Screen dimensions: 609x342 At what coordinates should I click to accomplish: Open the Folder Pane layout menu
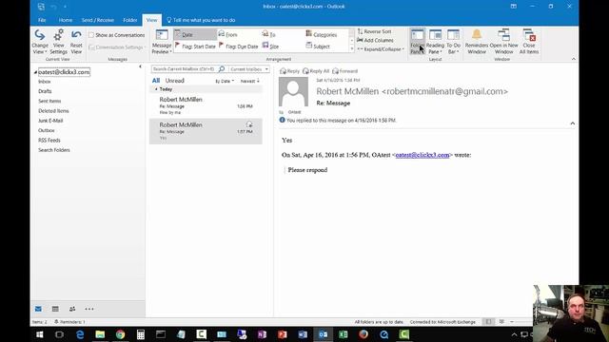click(x=417, y=42)
